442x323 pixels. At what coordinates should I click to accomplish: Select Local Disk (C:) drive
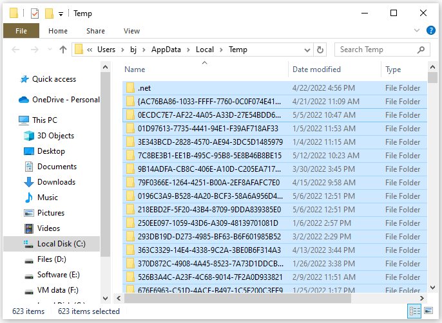[52, 244]
